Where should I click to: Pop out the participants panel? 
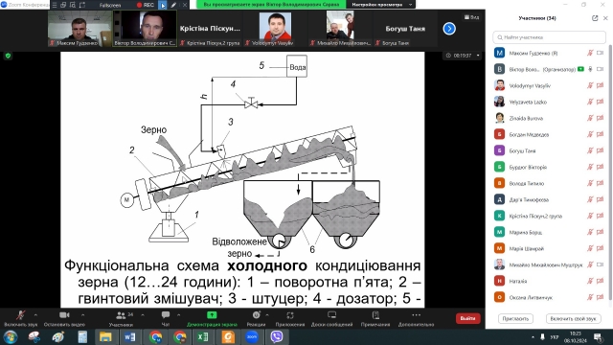click(595, 18)
